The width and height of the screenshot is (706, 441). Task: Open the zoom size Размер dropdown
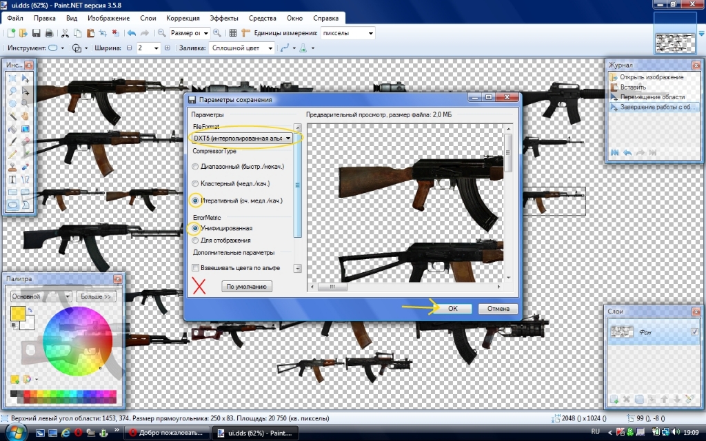tap(189, 33)
